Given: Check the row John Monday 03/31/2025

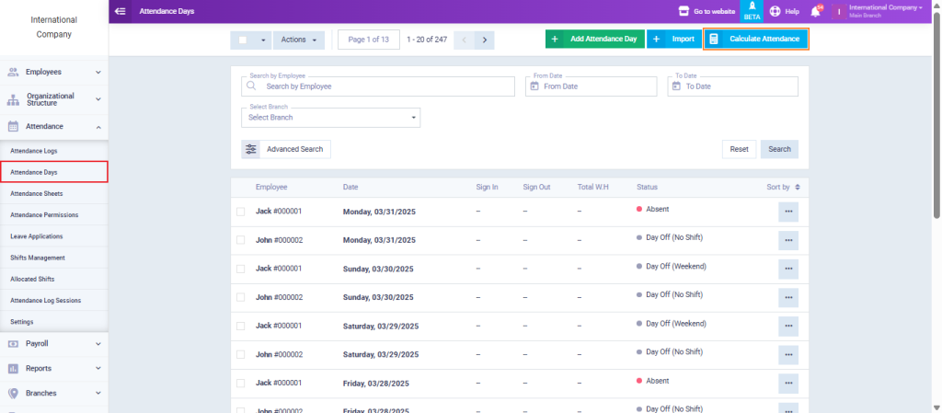Looking at the screenshot, I should click(x=240, y=240).
